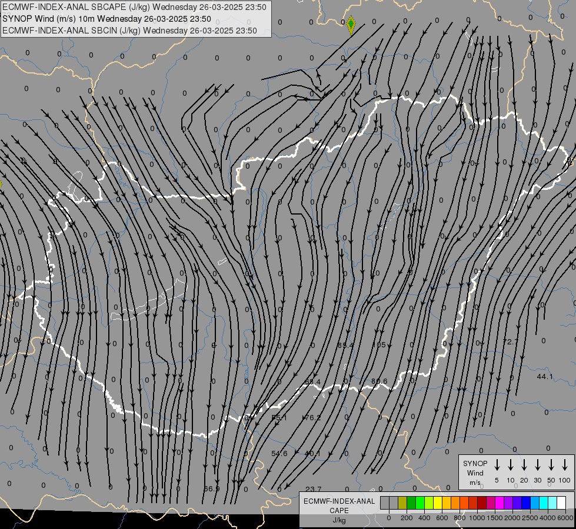The width and height of the screenshot is (576, 529).
Task: Pick the pure yellow CAPE swatch before 600
Action: [438, 503]
